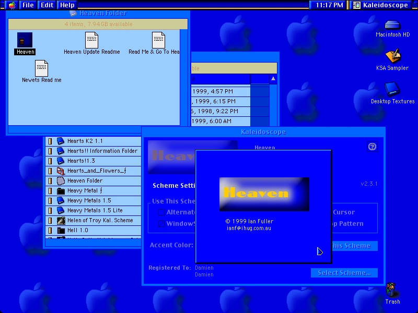Click the 1999, 4:57 PM date row
Viewport: 418px width, 313px height.
[x=220, y=91]
